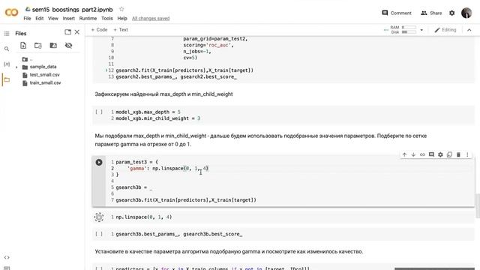
Task: Click the Mount Drive icon
Action: tap(53, 46)
